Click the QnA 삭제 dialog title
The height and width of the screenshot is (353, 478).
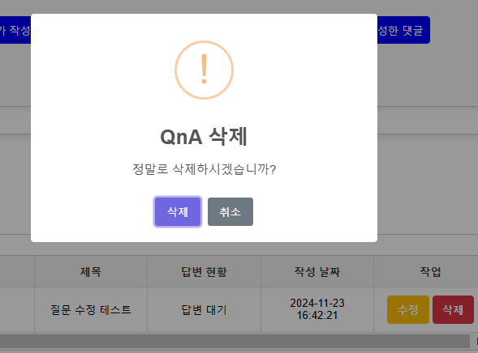204,137
